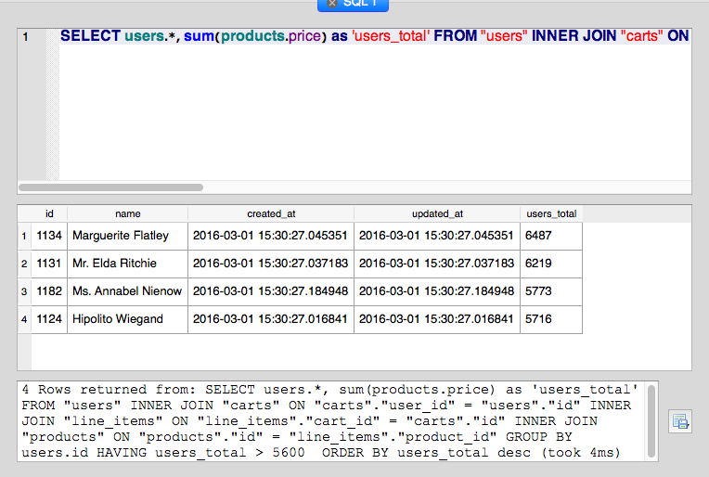Image resolution: width=709 pixels, height=477 pixels.
Task: Select result row number 1
Action: click(x=24, y=236)
